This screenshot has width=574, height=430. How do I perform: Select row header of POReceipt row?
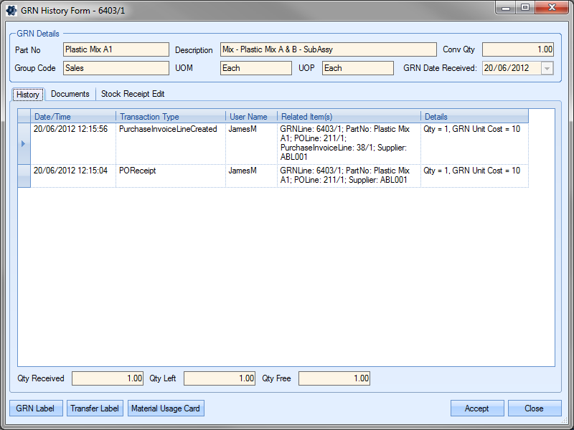(24, 176)
